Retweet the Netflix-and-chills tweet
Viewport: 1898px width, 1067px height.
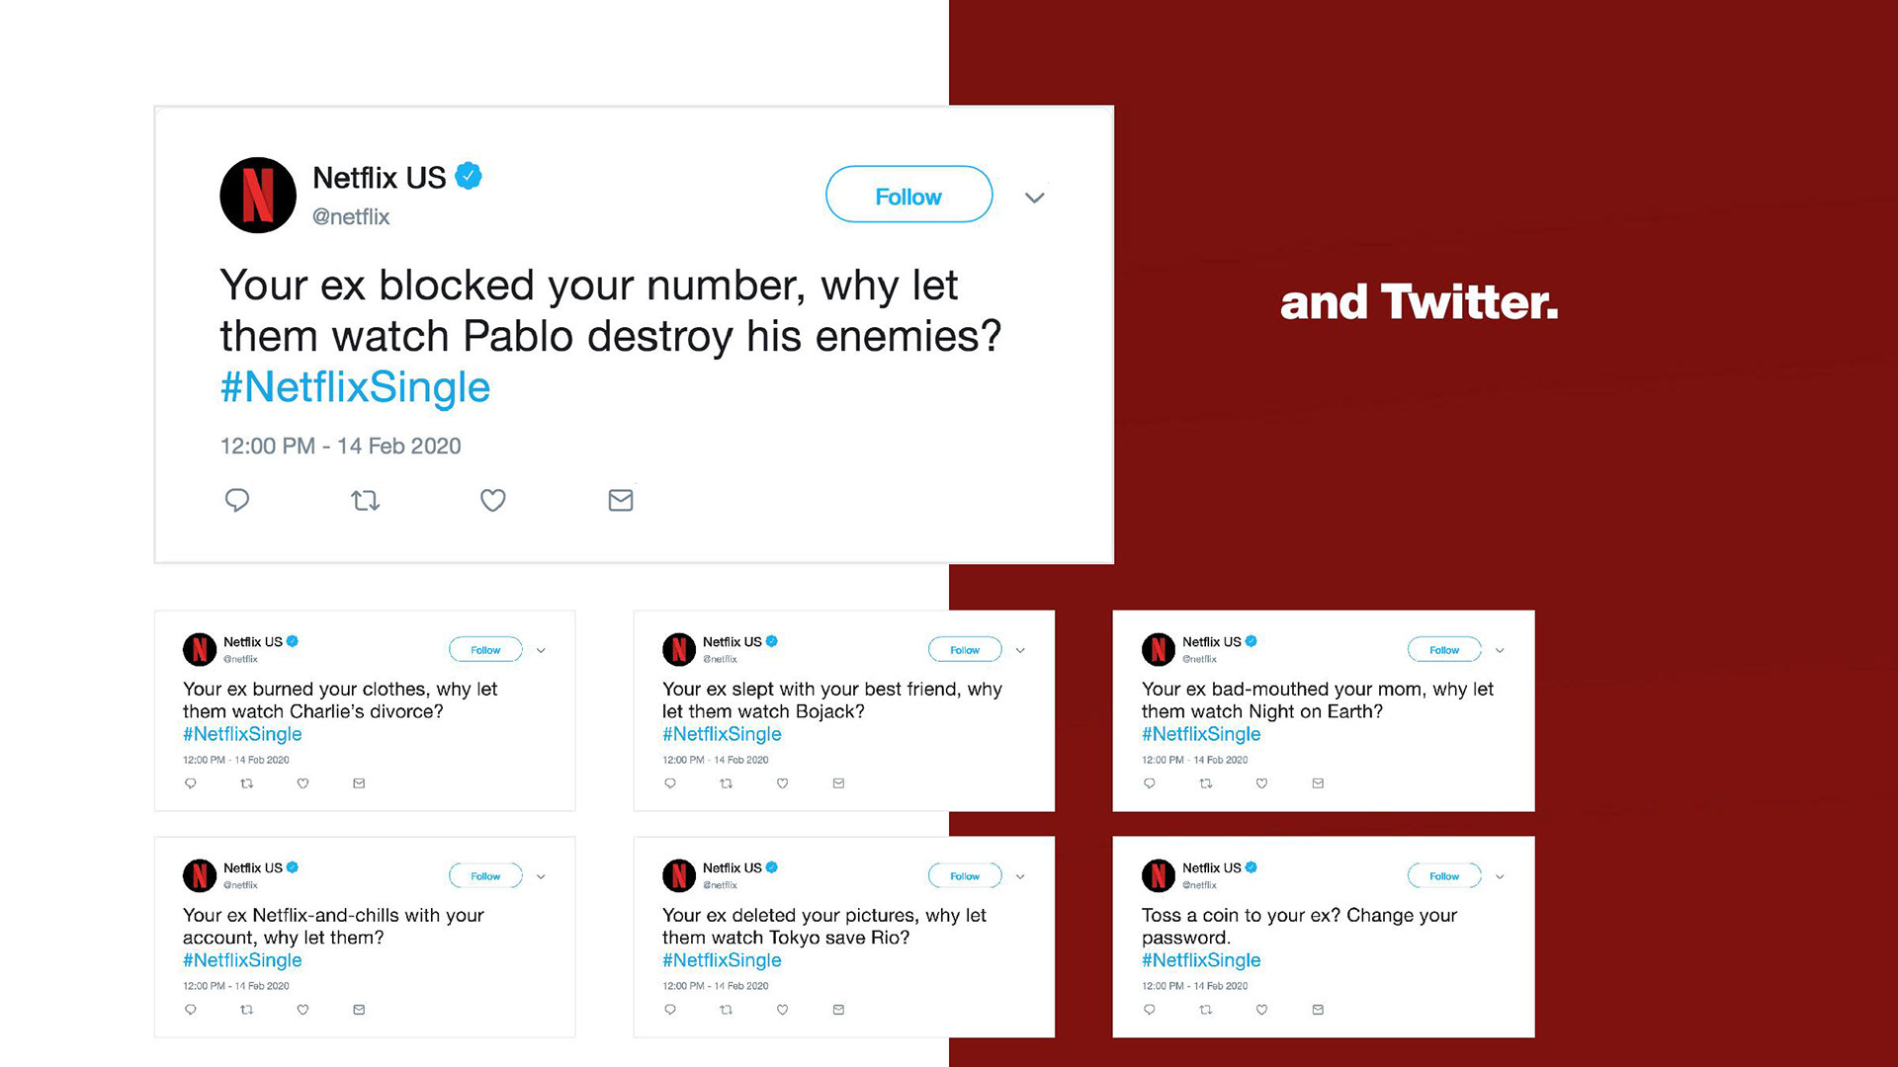(246, 1010)
